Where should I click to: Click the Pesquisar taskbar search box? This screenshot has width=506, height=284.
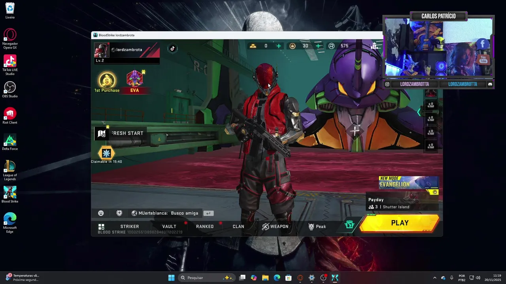coord(208,278)
